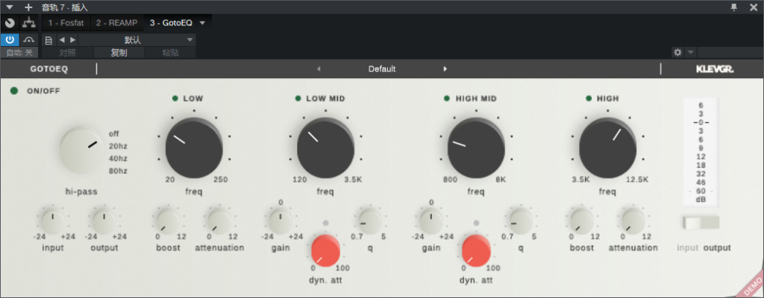Switch to the 2 - REAMP tab

pyautogui.click(x=116, y=23)
